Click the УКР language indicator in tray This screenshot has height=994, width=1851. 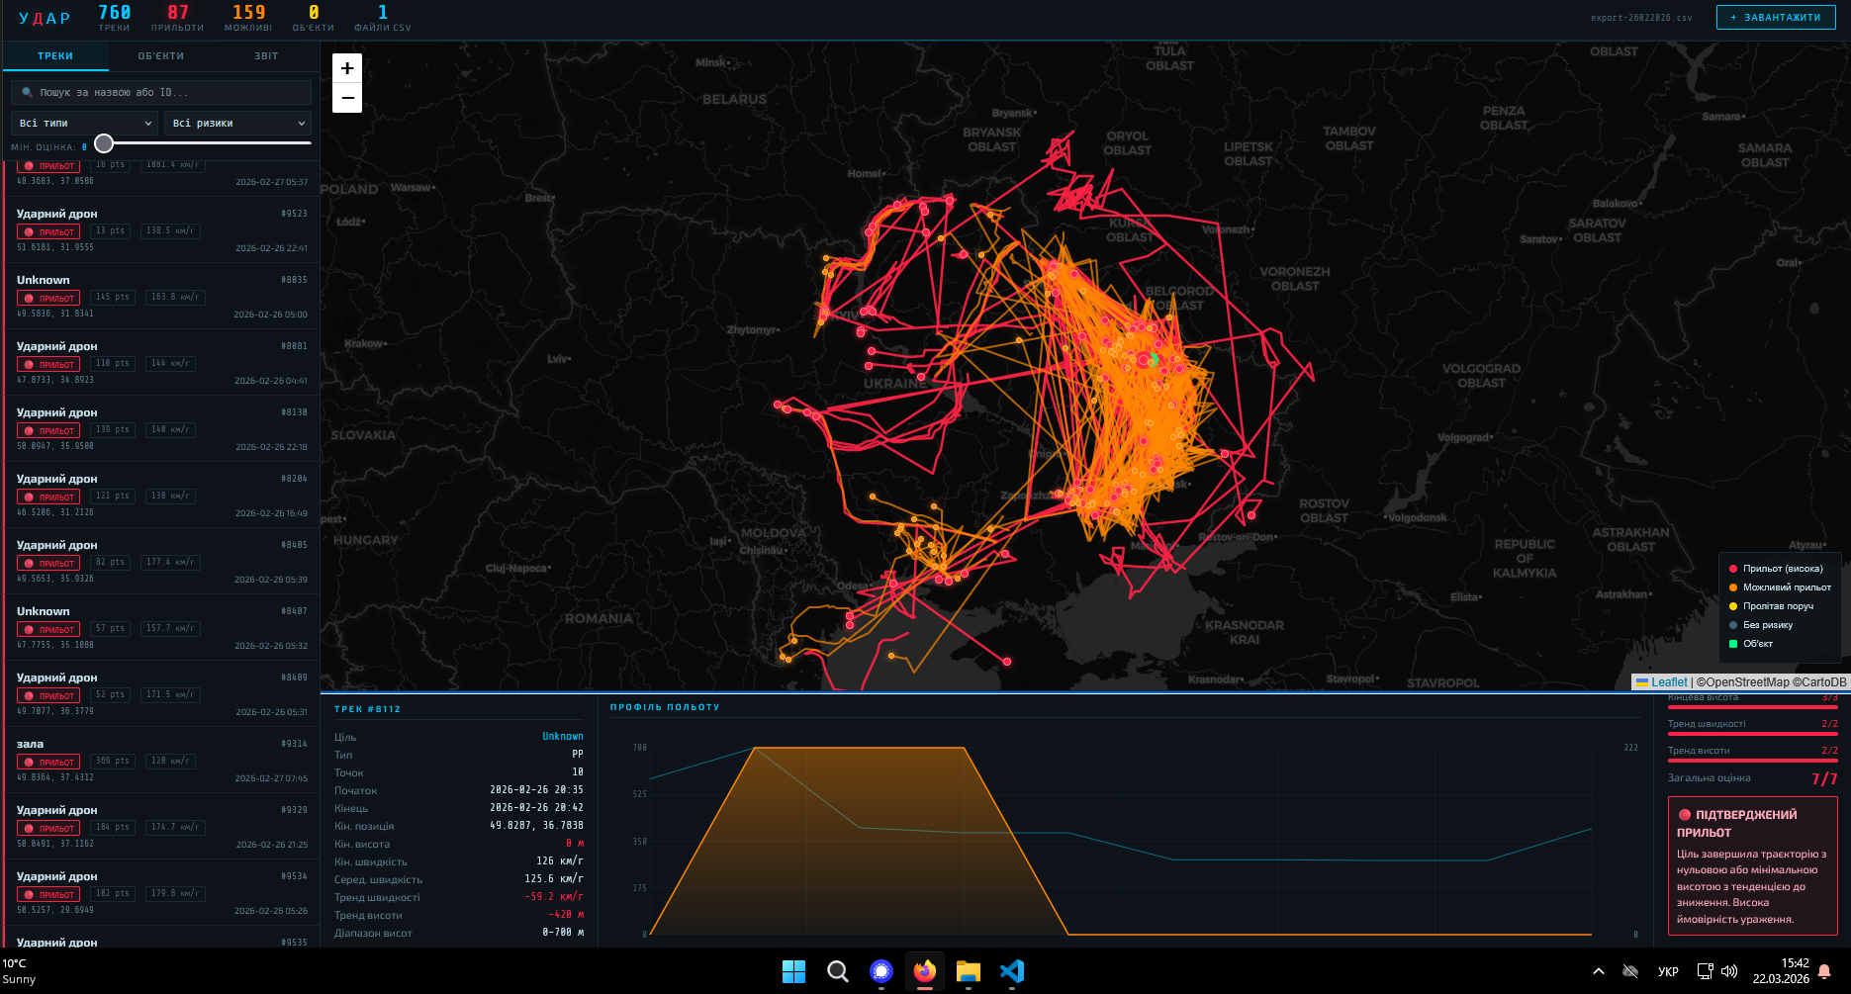click(1668, 971)
